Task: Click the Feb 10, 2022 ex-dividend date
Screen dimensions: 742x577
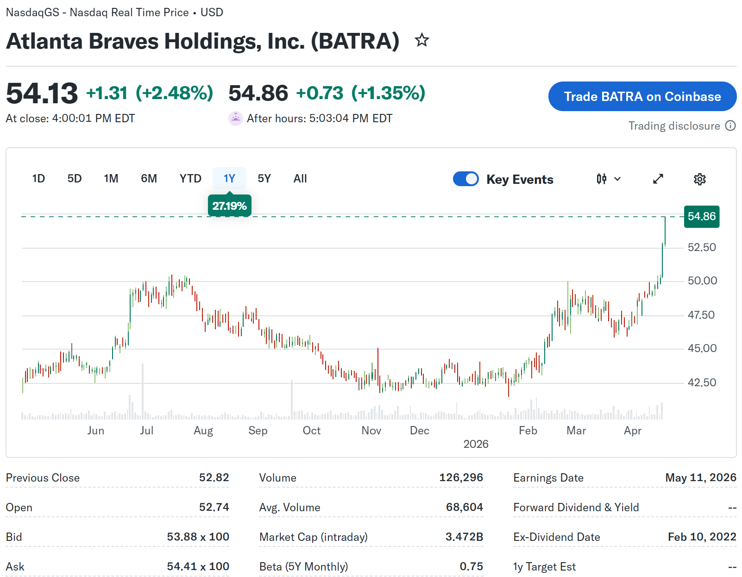Action: pyautogui.click(x=702, y=537)
